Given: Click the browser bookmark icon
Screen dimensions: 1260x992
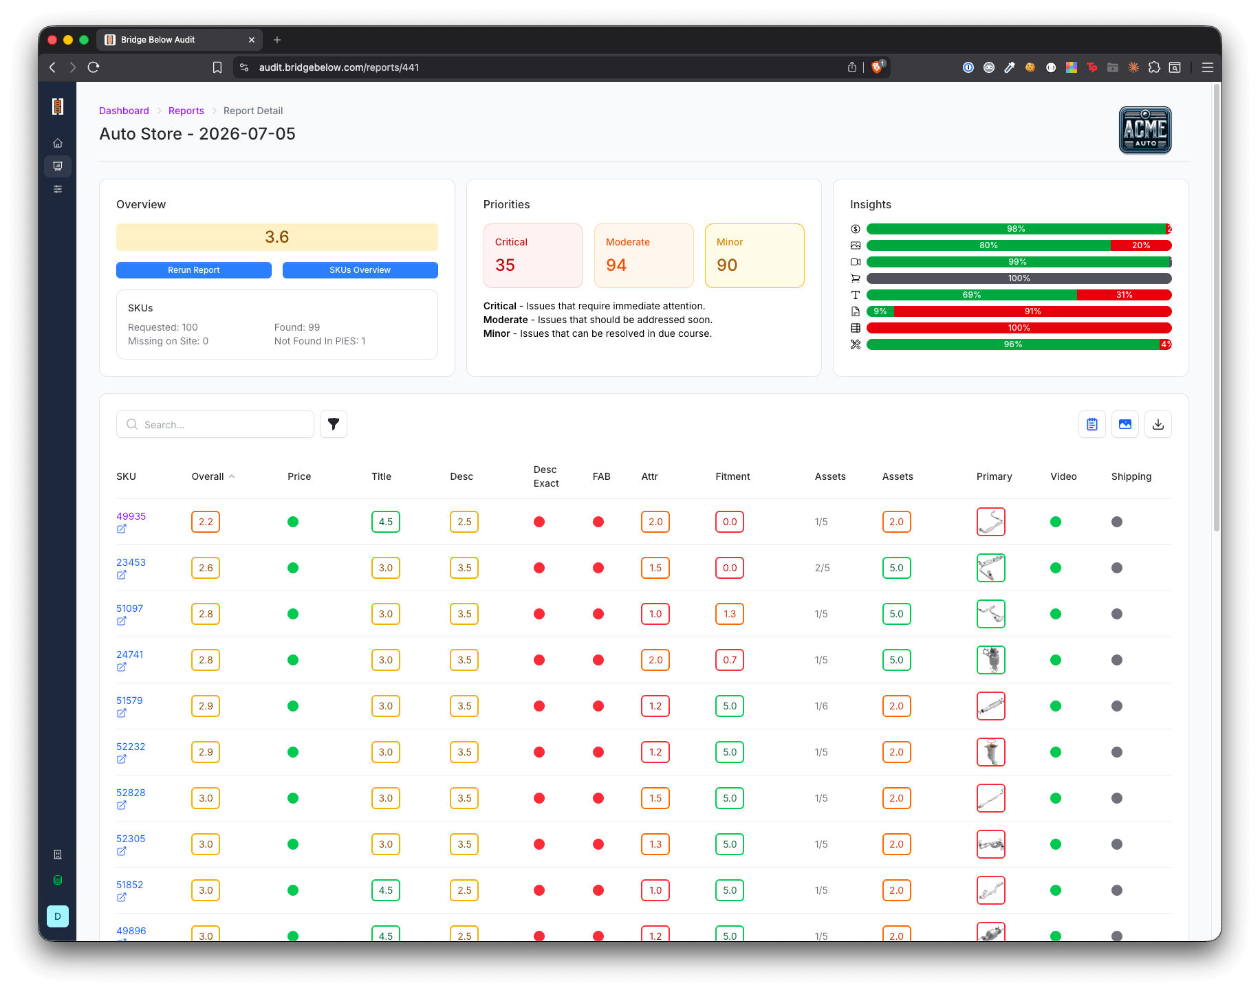Looking at the screenshot, I should coord(217,67).
